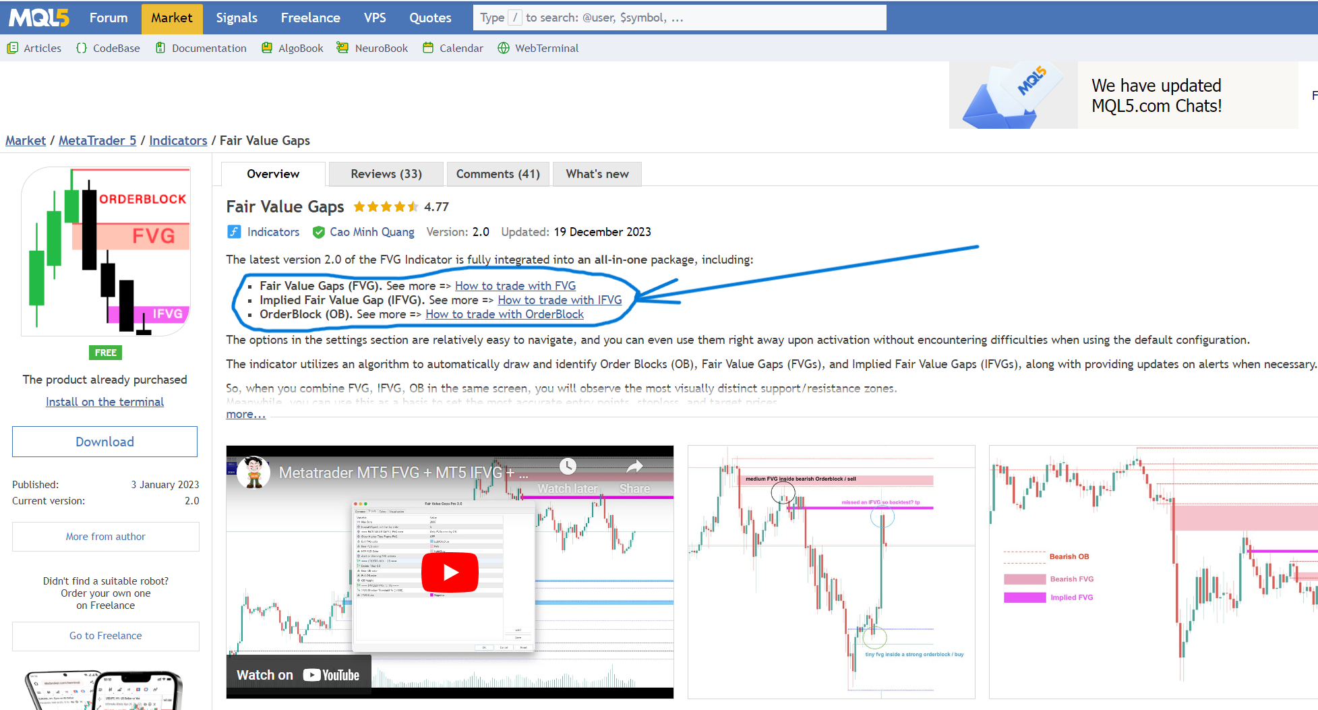Switch to the Overview tab

click(x=273, y=174)
